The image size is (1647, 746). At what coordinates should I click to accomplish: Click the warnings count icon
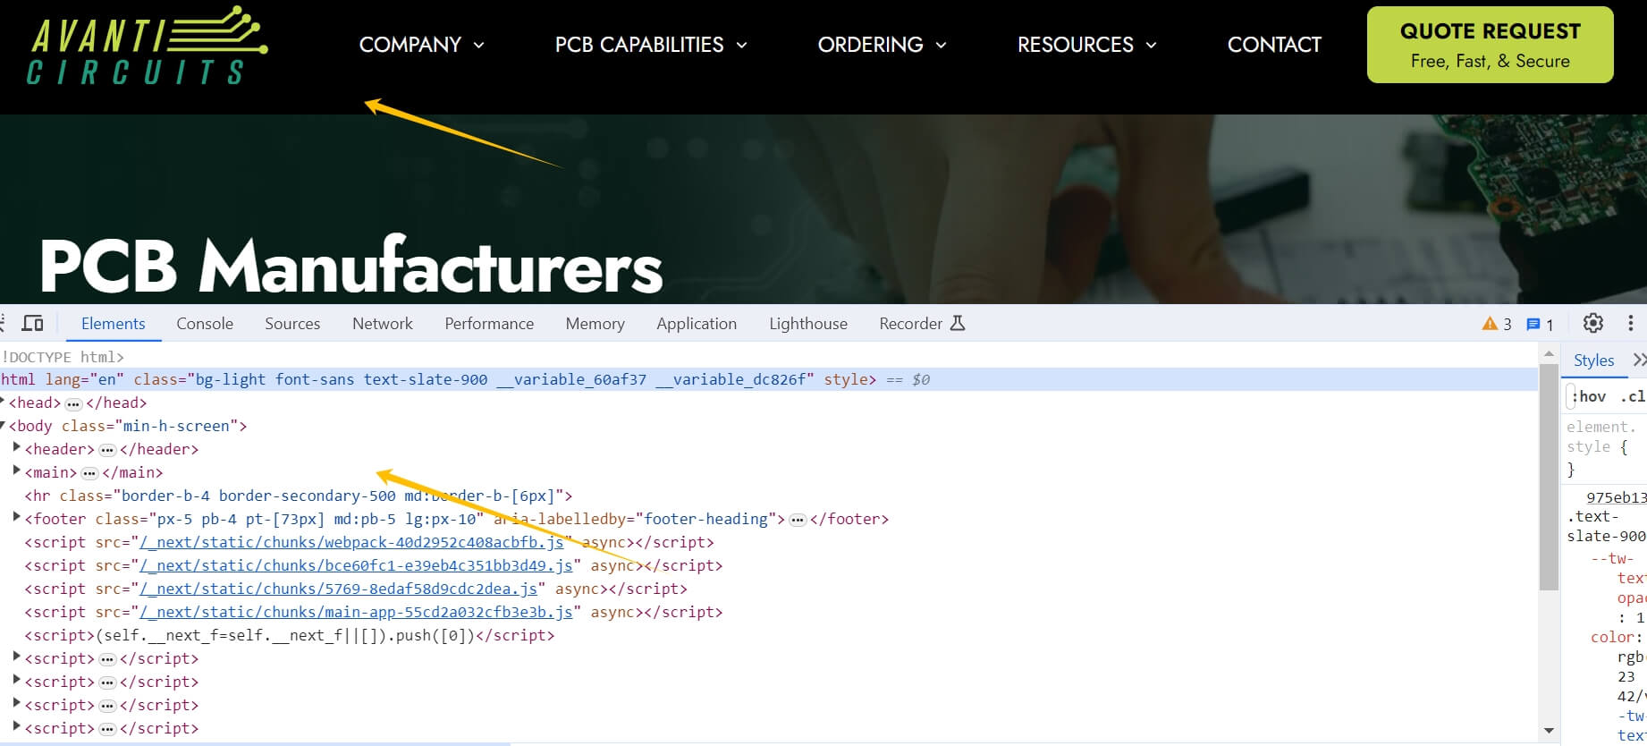[x=1497, y=324]
